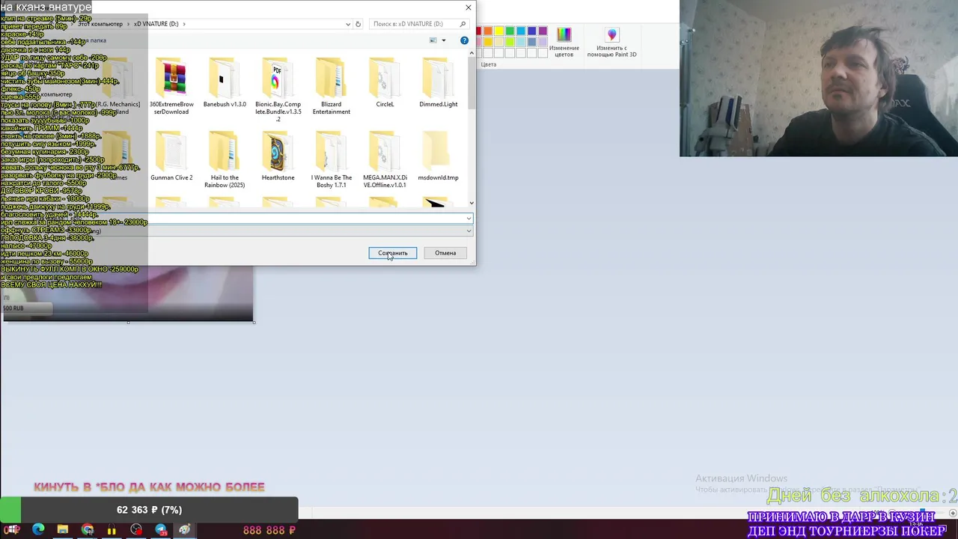Expand the file name dropdown arrow
This screenshot has width=958, height=539.
469,219
